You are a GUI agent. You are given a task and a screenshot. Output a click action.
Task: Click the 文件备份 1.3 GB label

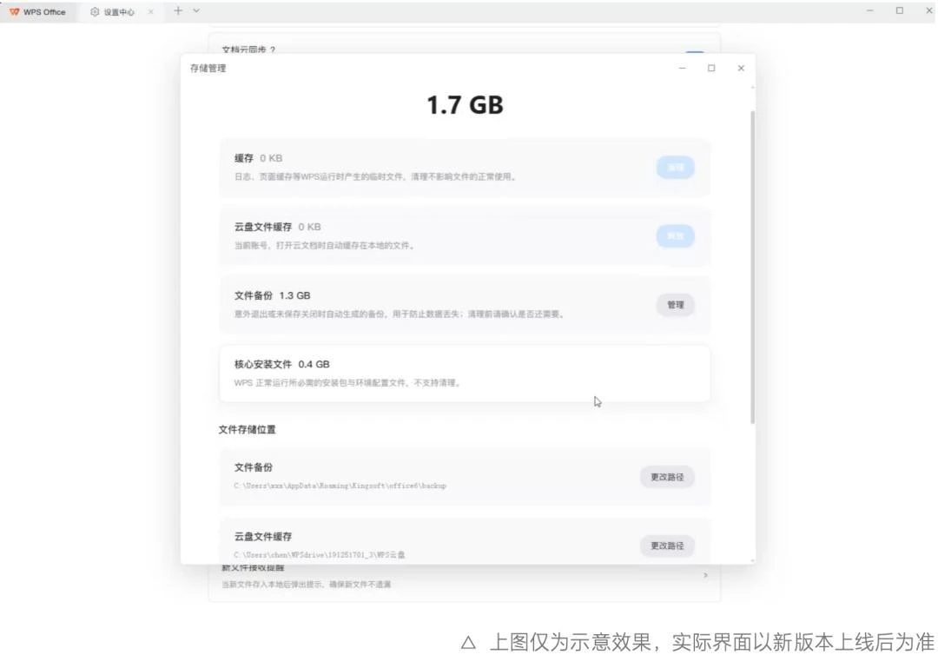(272, 295)
